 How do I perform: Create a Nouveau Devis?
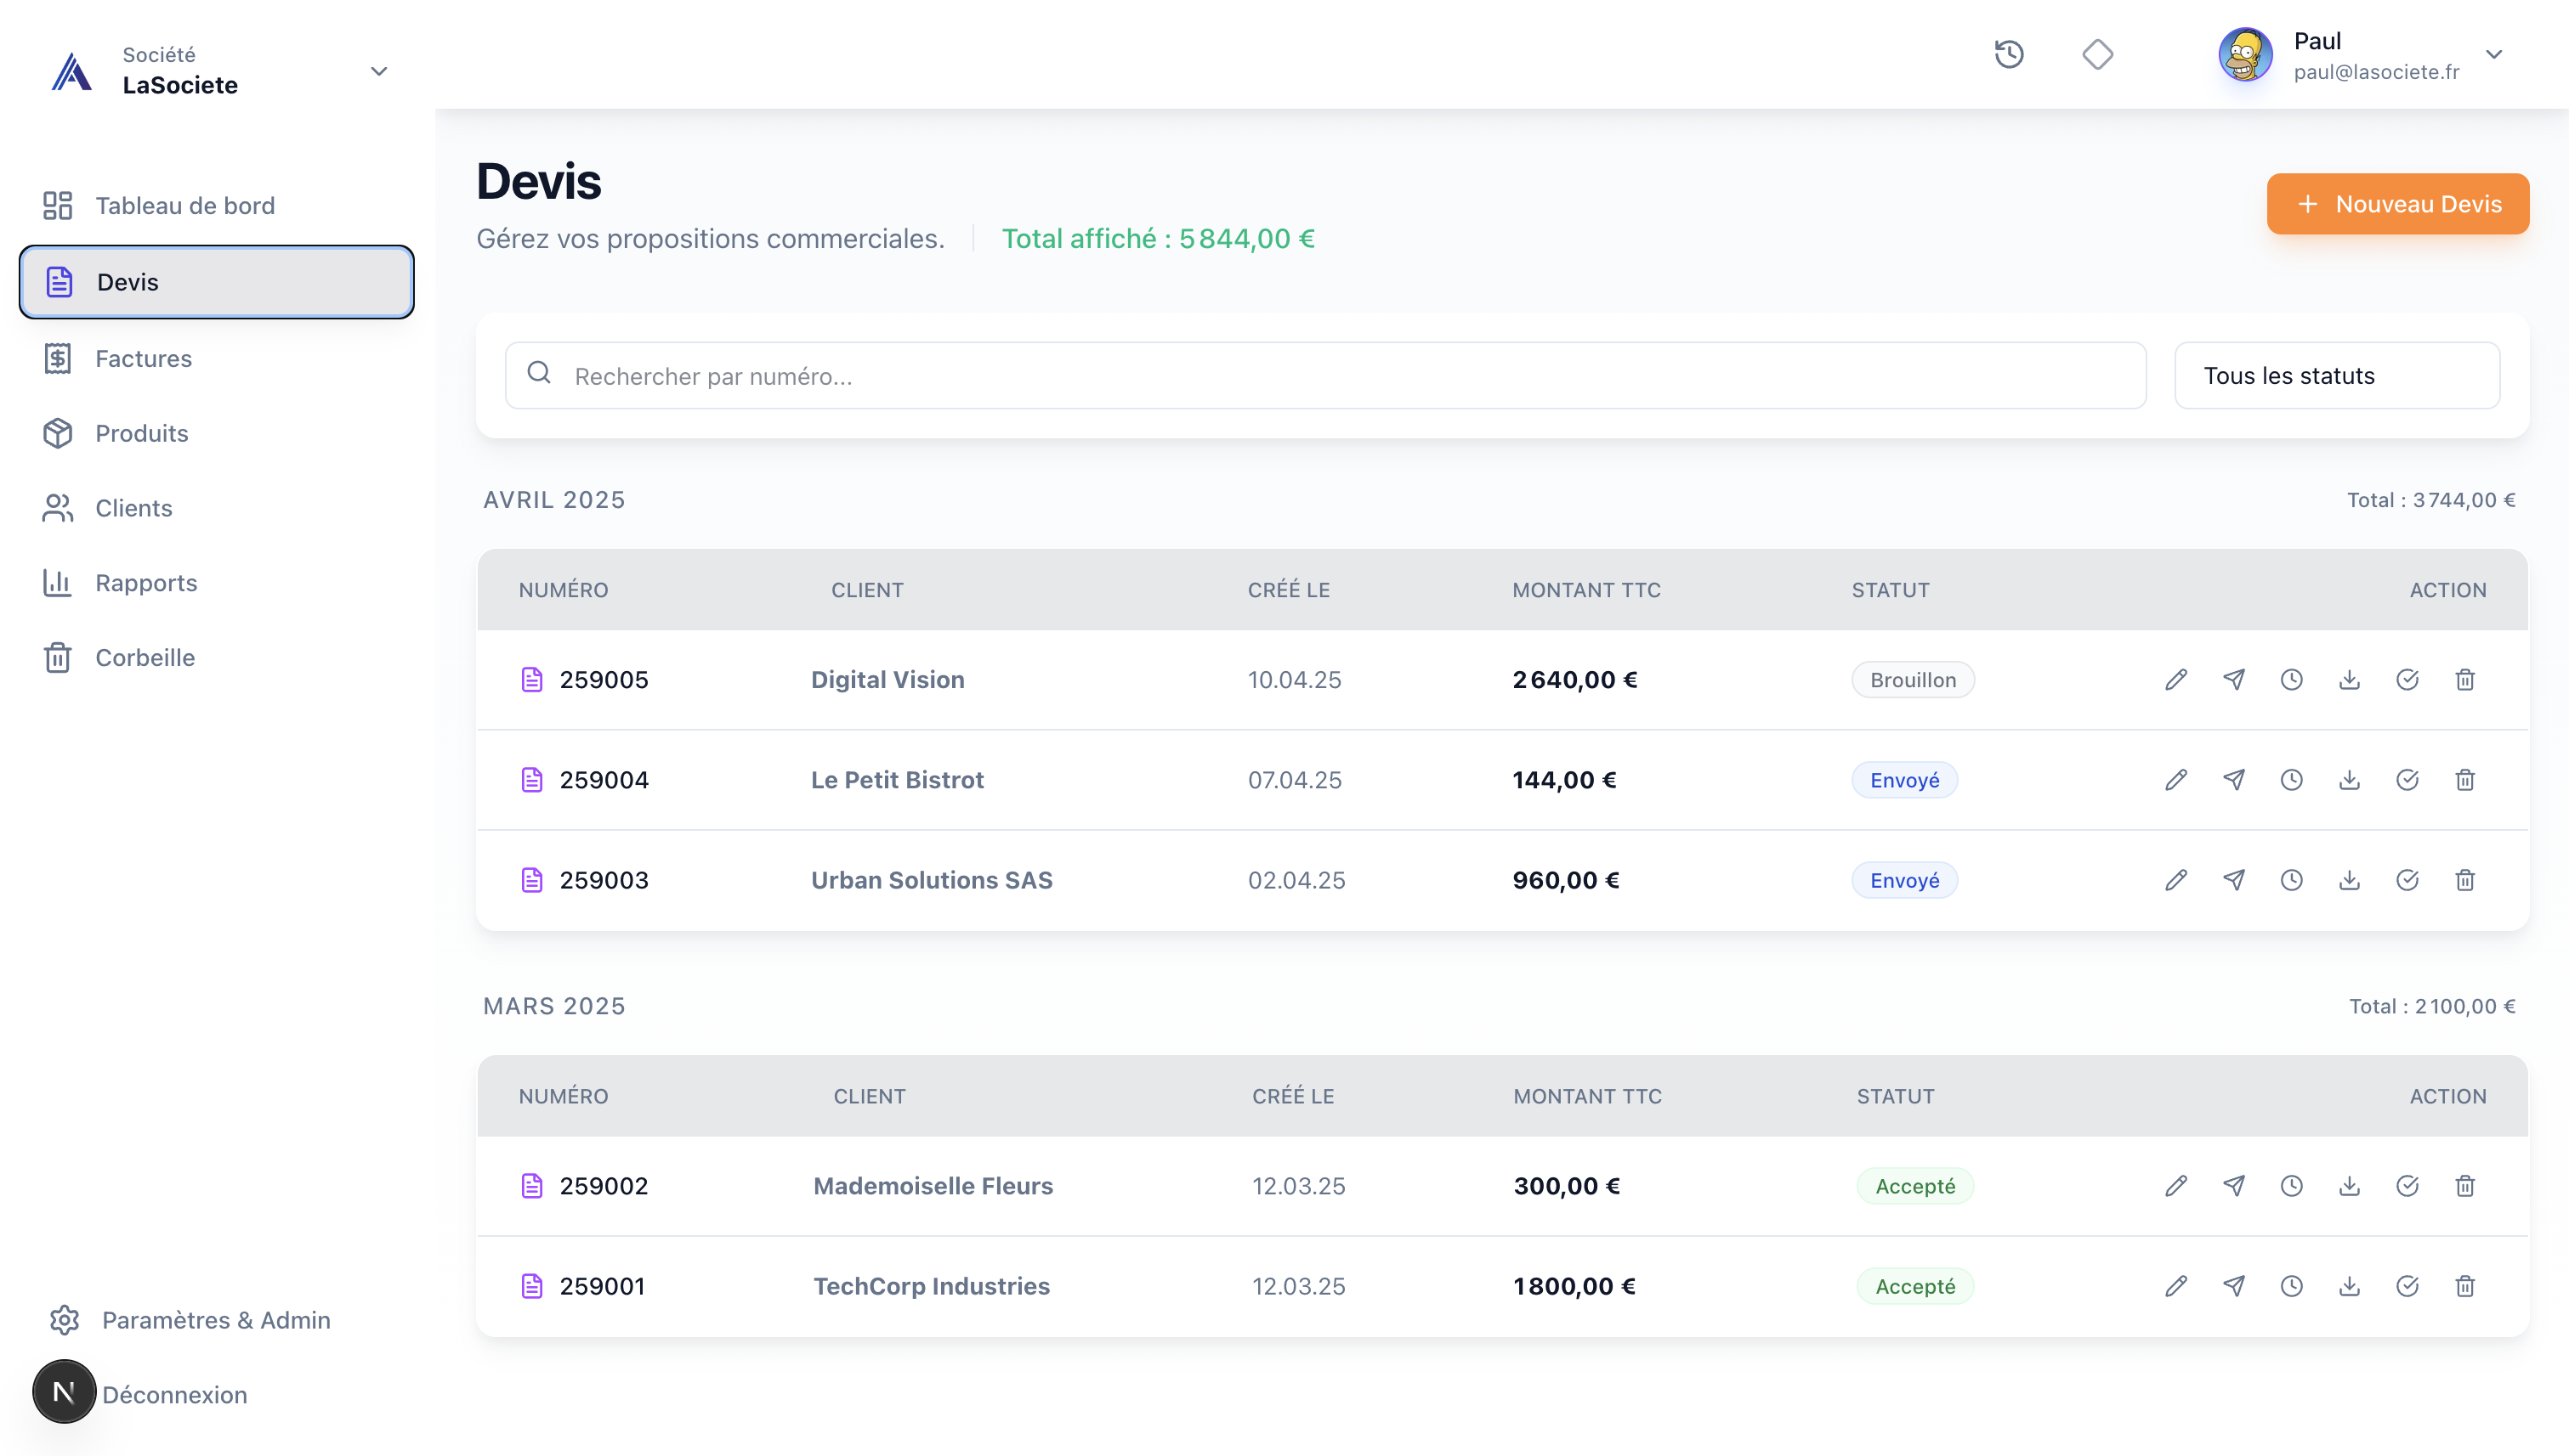(x=2398, y=204)
